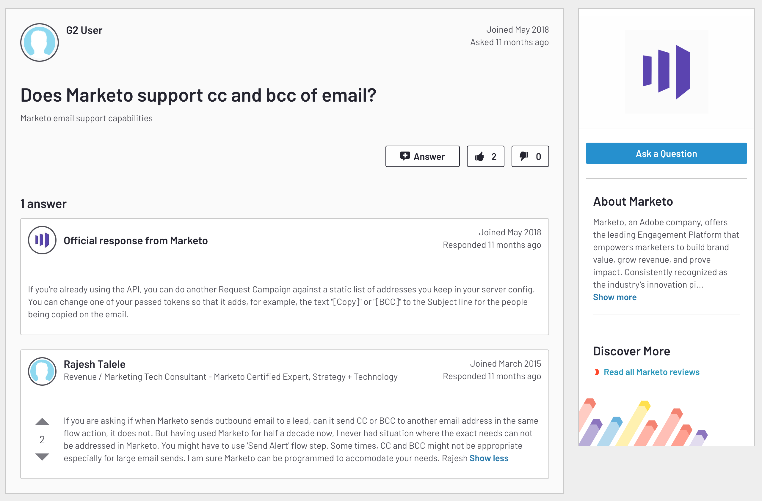Click the Answer speech bubble button
The width and height of the screenshot is (762, 501).
422,156
